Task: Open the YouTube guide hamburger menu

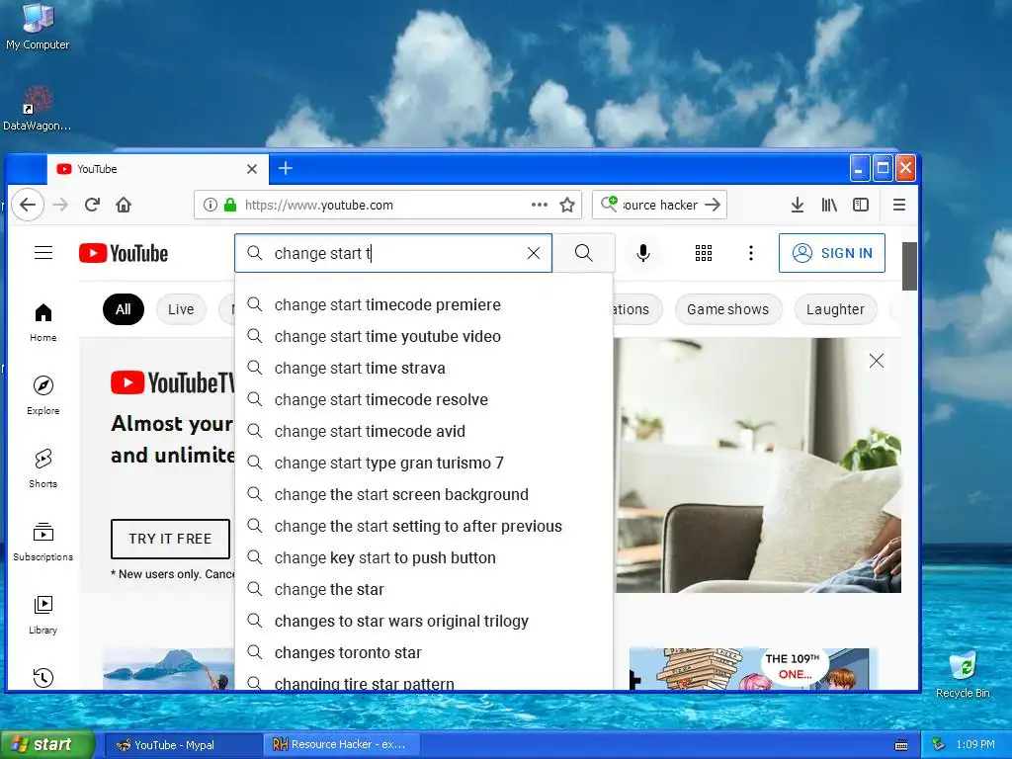Action: tap(43, 253)
